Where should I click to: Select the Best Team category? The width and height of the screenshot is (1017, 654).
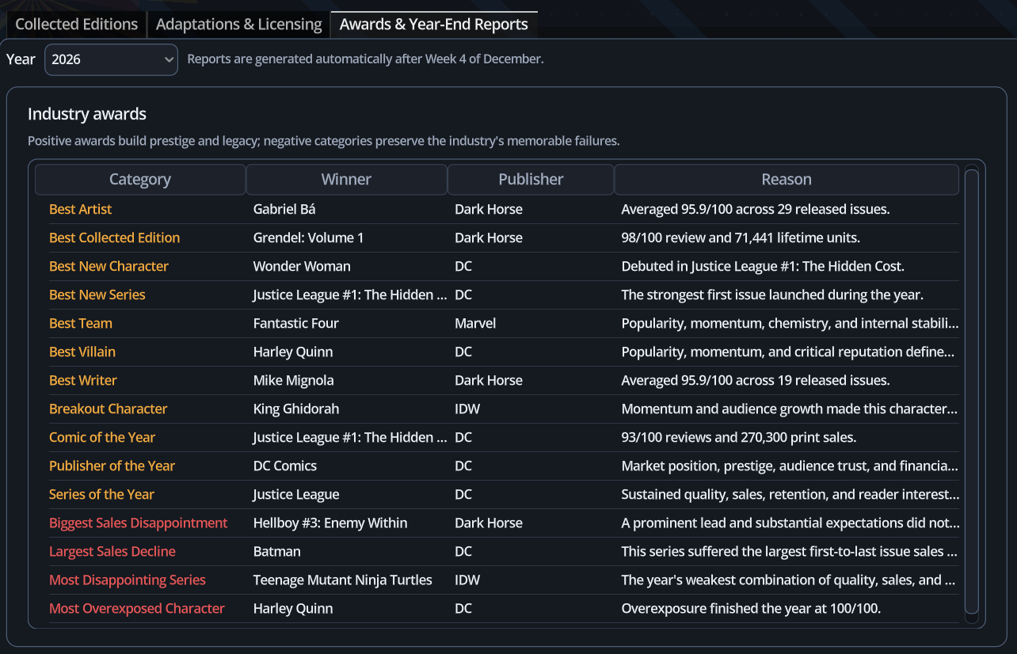81,324
